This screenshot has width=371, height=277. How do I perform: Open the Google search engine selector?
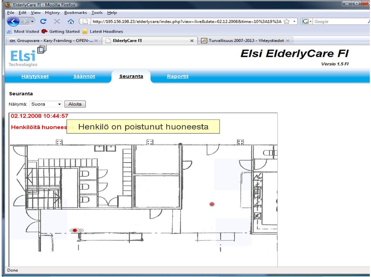(x=306, y=22)
